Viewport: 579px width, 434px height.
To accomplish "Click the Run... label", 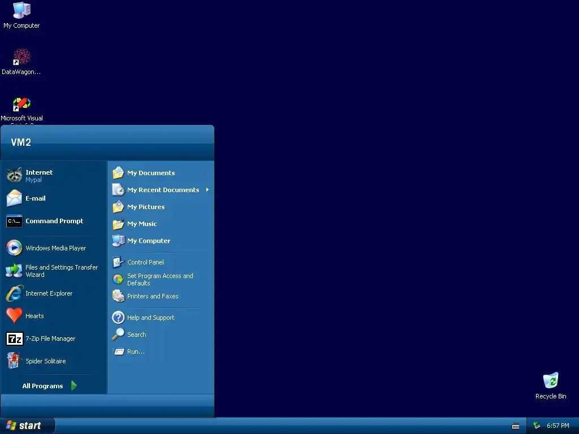I will [x=136, y=351].
